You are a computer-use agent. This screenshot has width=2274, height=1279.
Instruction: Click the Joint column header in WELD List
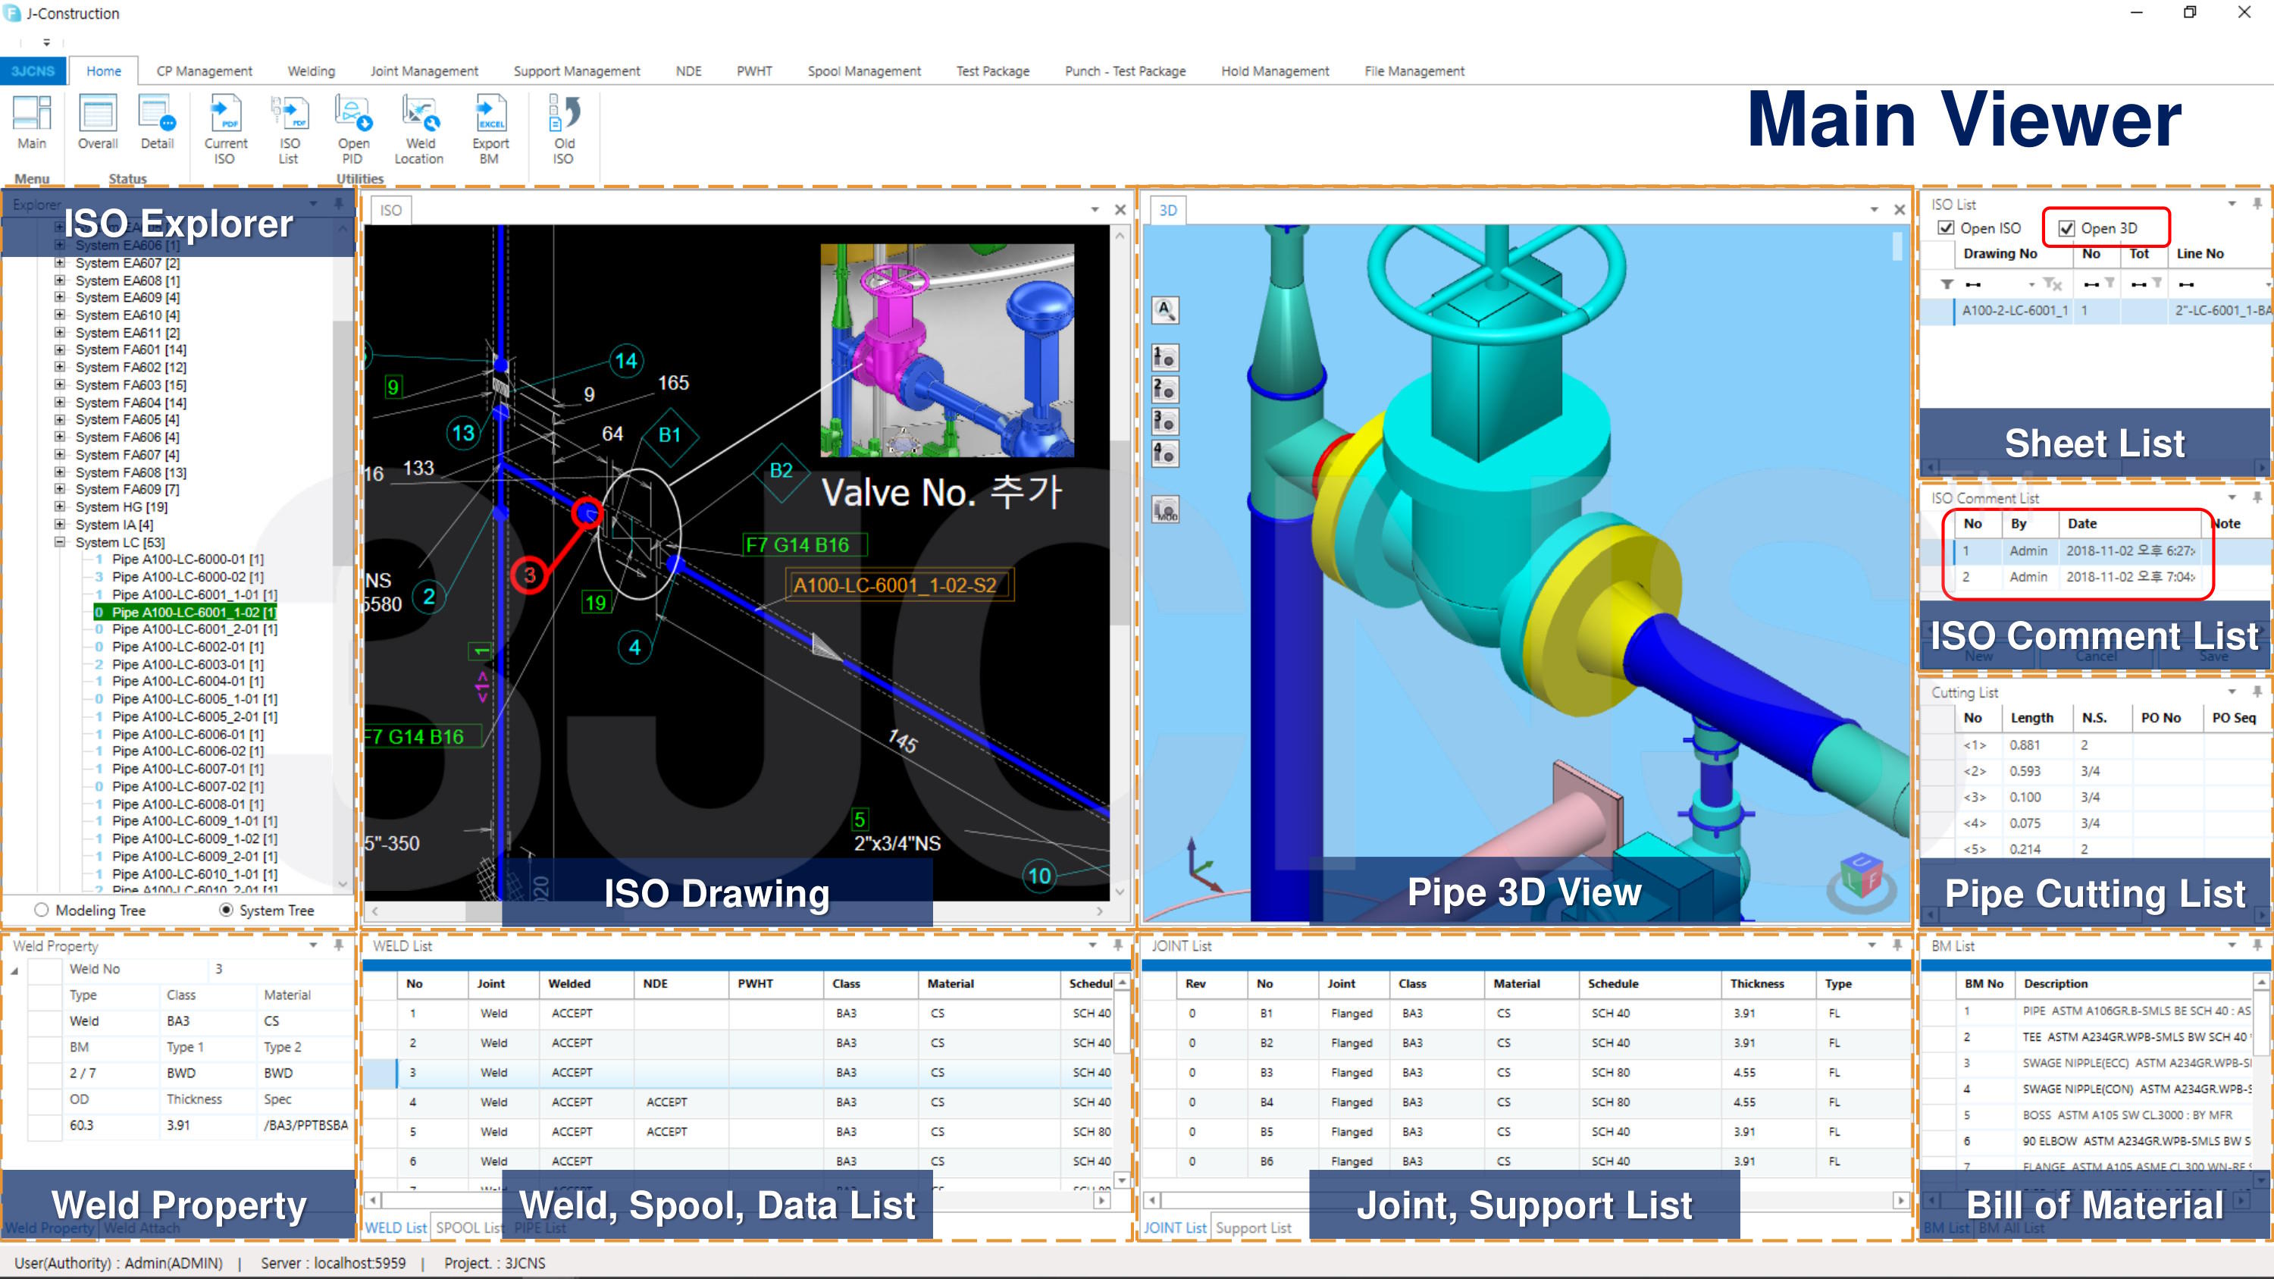(503, 983)
